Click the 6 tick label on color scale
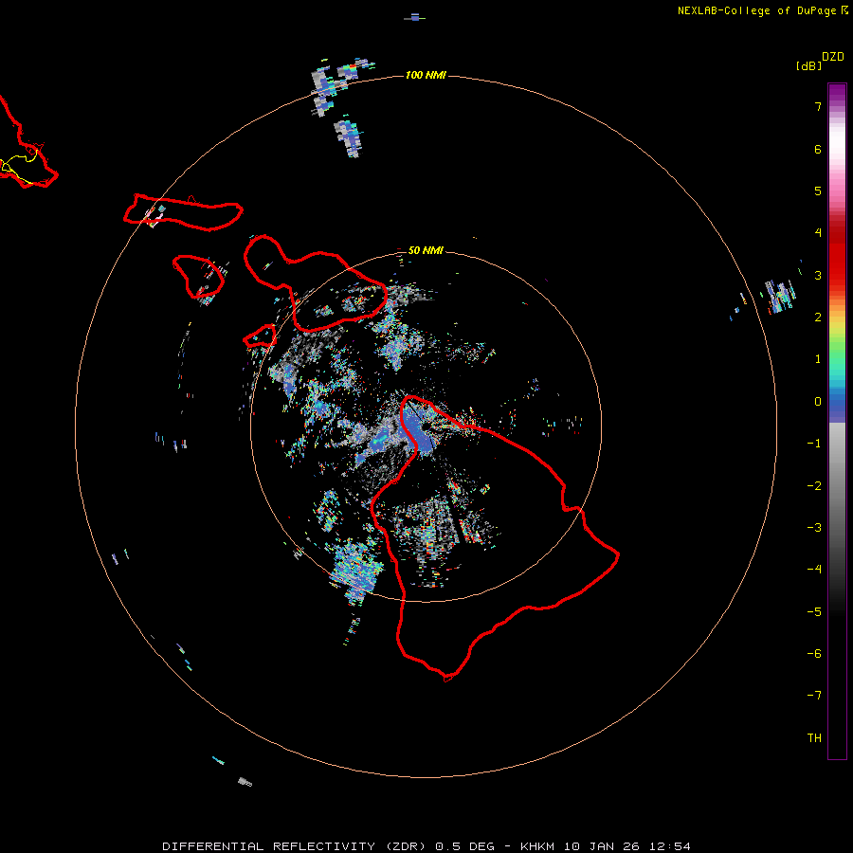 point(818,149)
